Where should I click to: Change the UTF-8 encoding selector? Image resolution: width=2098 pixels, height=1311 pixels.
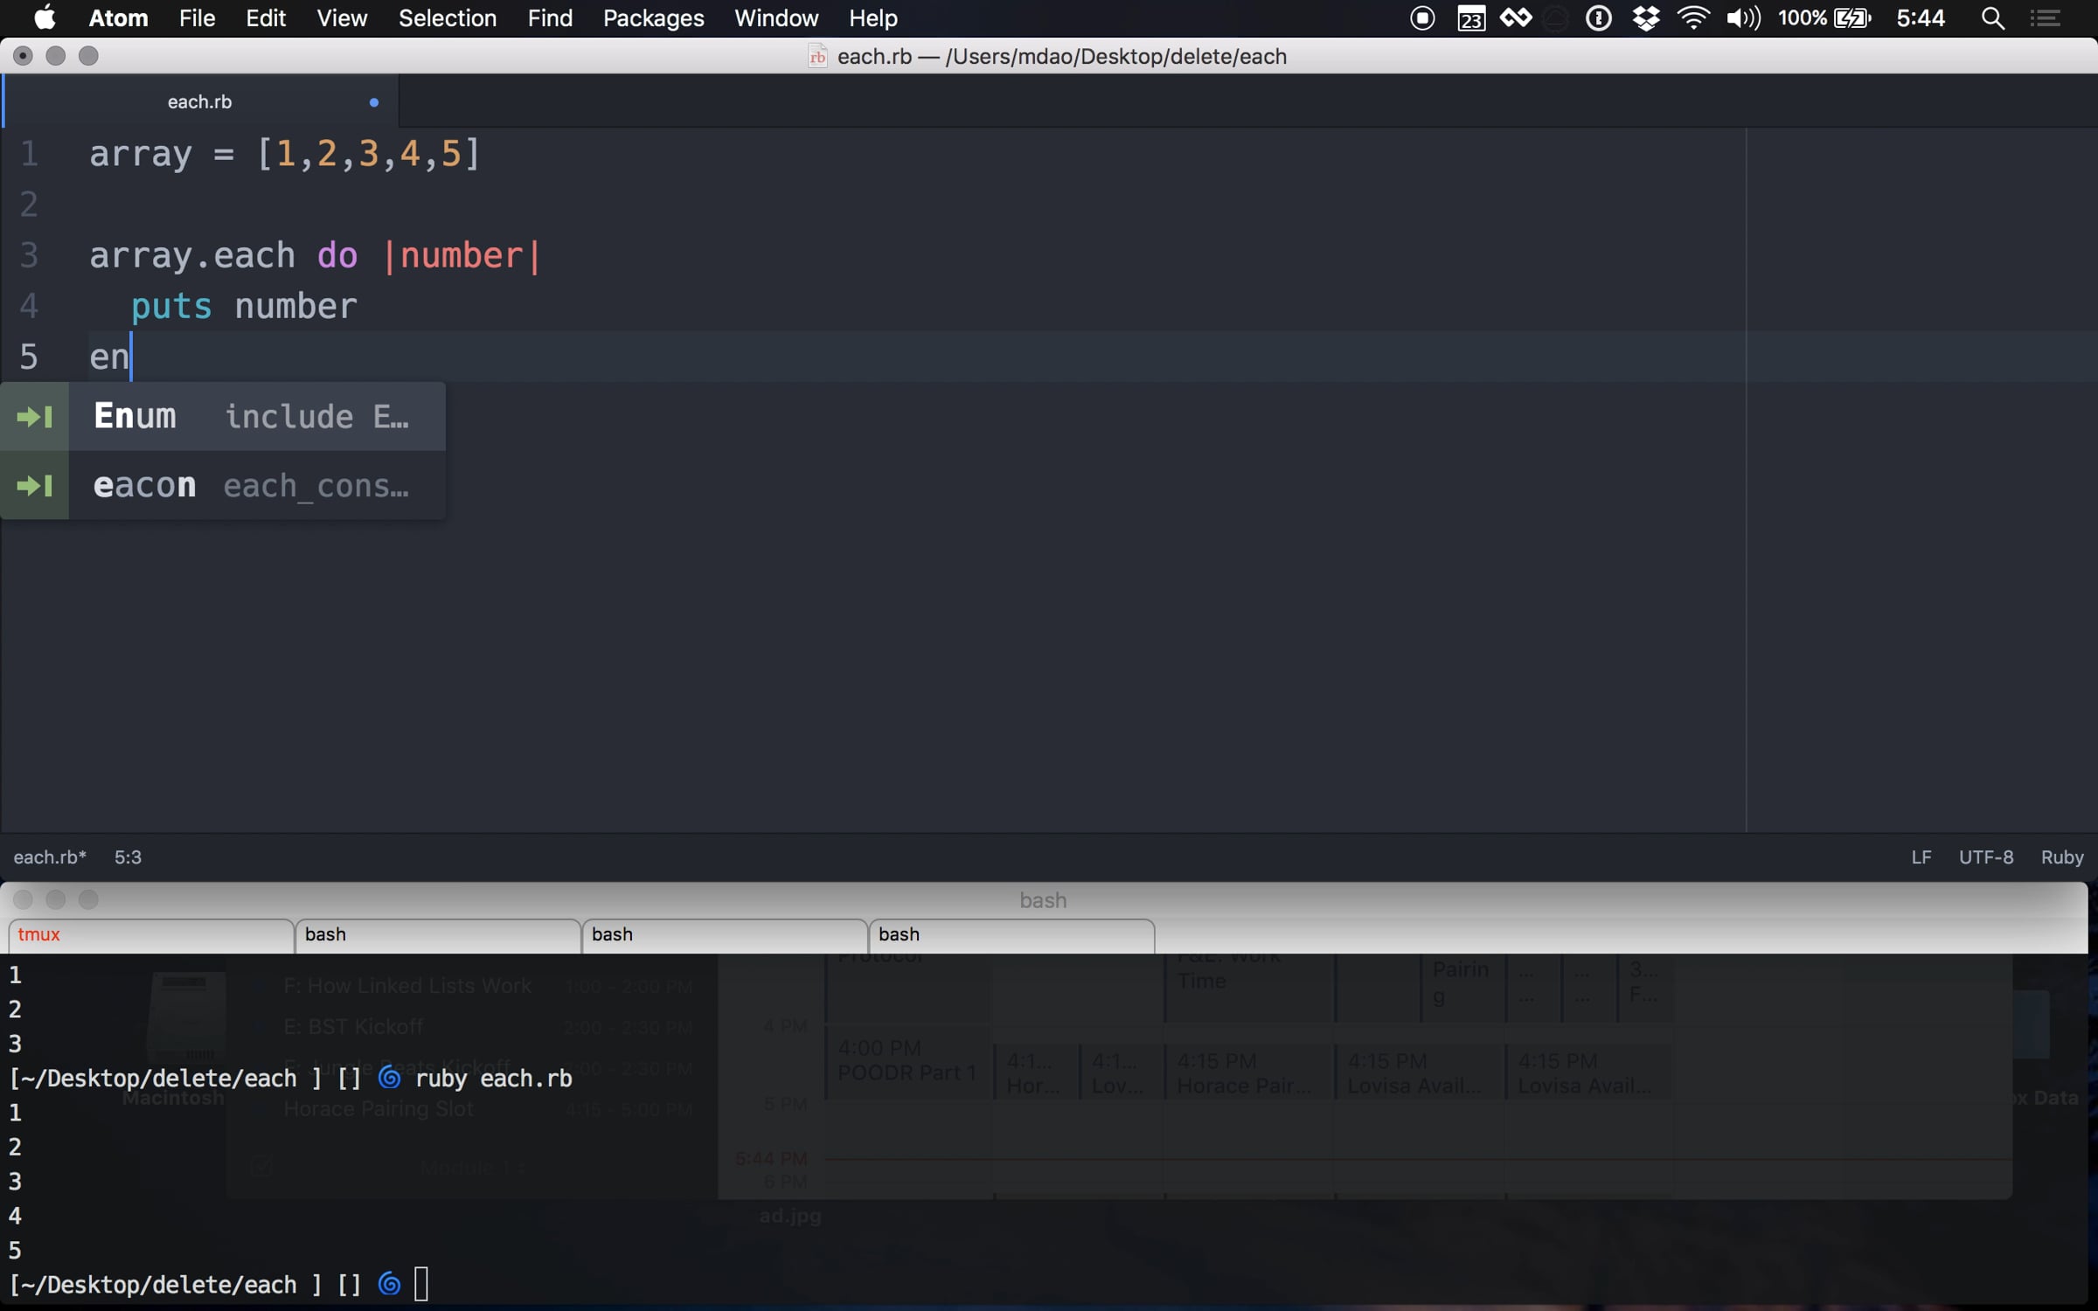click(1985, 857)
